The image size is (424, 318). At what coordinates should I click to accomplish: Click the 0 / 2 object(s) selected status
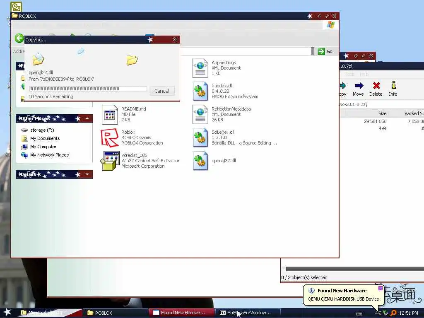click(x=304, y=277)
